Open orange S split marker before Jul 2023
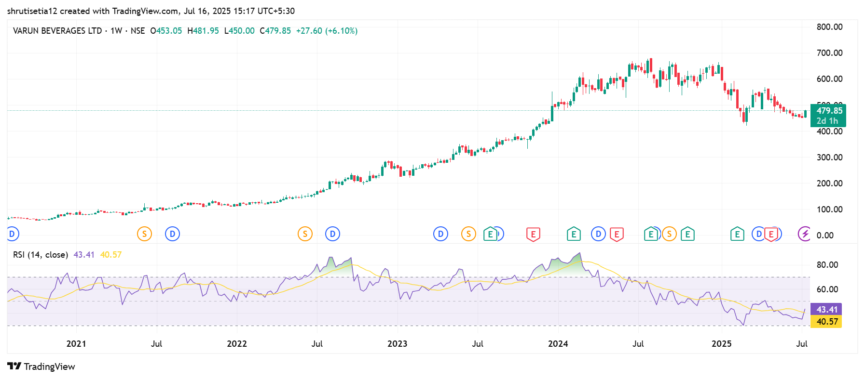865x379 pixels. (x=468, y=234)
